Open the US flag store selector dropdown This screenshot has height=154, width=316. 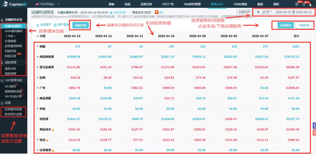tap(48, 4)
